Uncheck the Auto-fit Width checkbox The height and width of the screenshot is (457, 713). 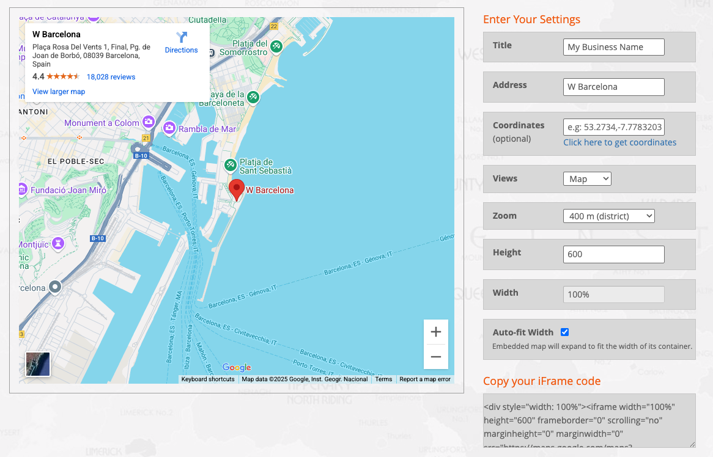pos(564,332)
